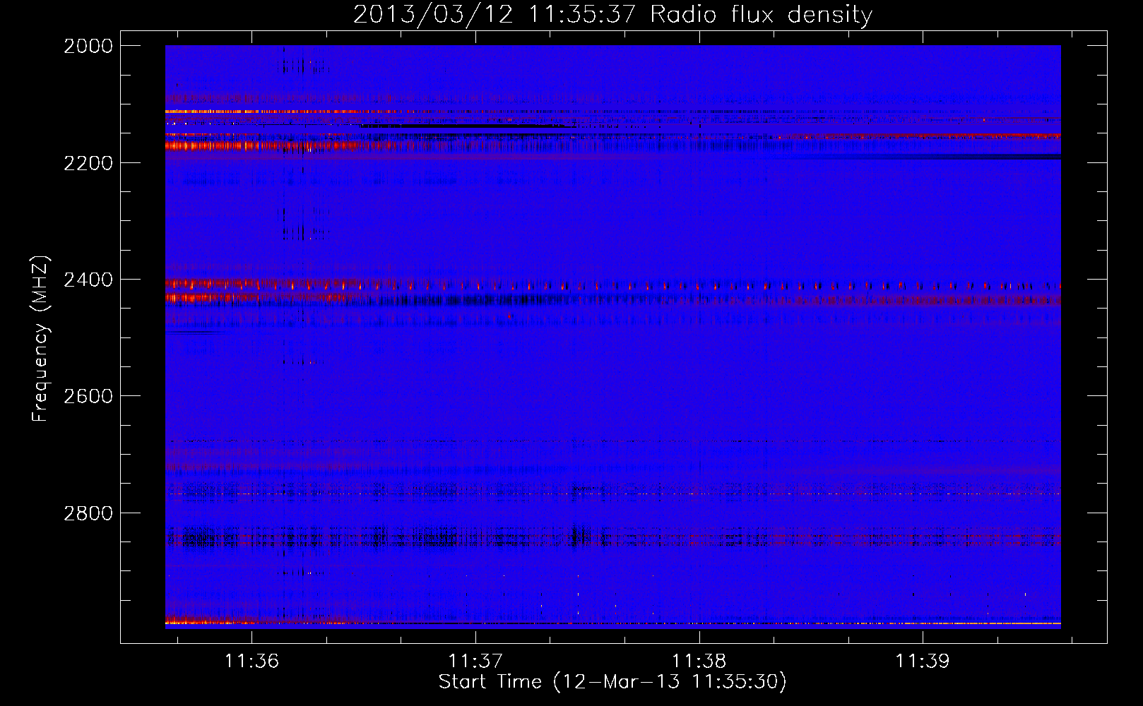
Task: Select the 2400 frequency tick label
Action: (88, 280)
